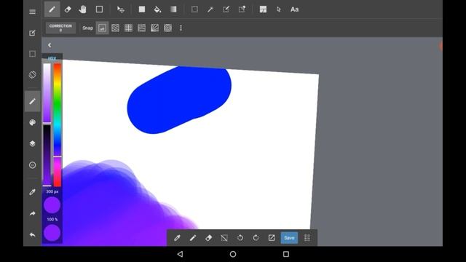Viewport: 466px width, 262px height.
Task: Open the selection menu in left sidebar
Action: pos(32,54)
